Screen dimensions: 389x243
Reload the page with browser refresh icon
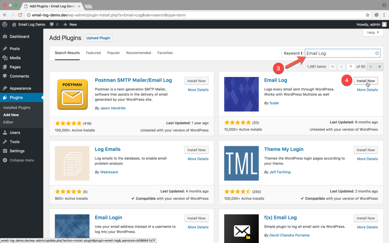pos(20,15)
